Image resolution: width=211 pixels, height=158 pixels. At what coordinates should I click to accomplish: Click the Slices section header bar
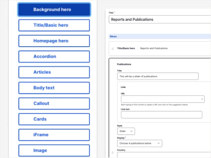[160, 36]
